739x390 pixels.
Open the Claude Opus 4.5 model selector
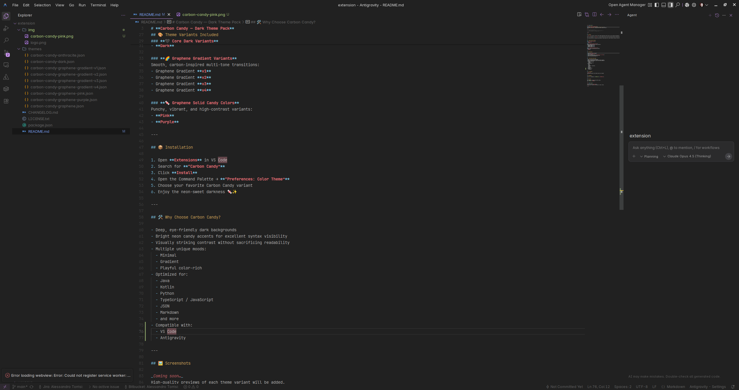pos(687,156)
